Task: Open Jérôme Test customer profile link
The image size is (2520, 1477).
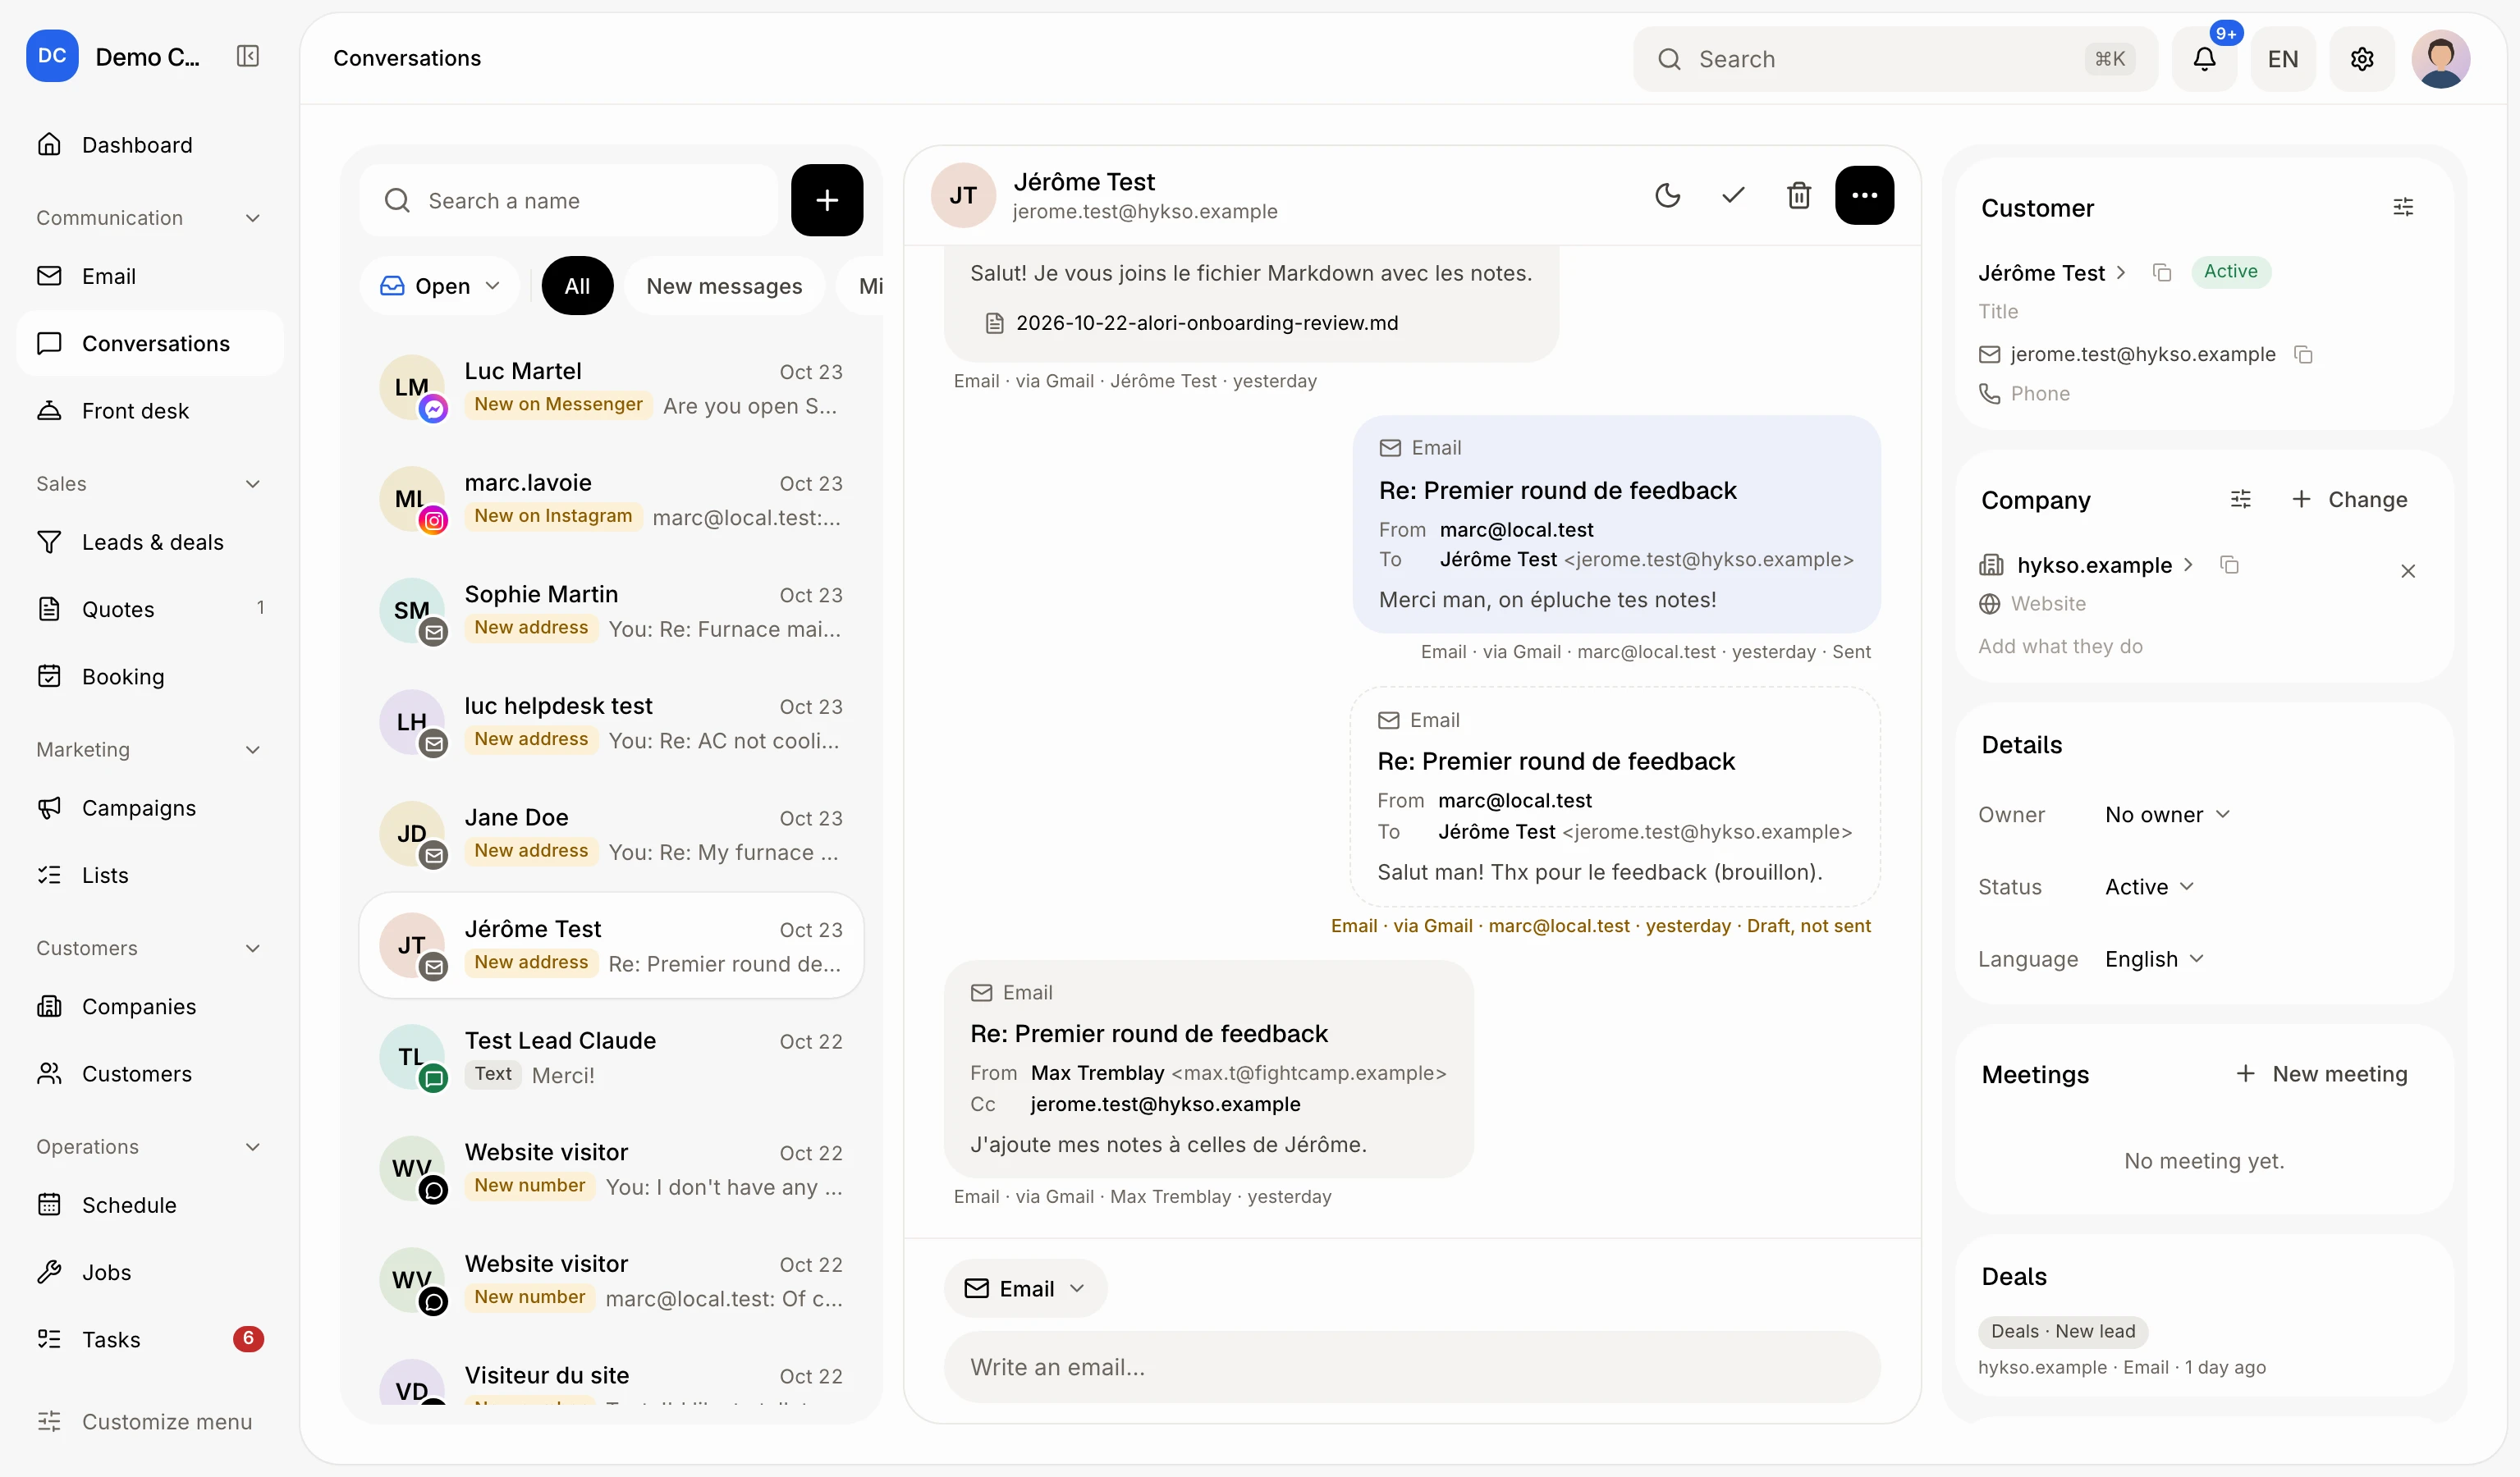Action: 2051,272
